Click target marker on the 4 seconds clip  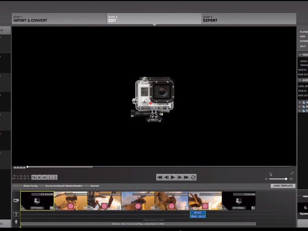(71, 206)
